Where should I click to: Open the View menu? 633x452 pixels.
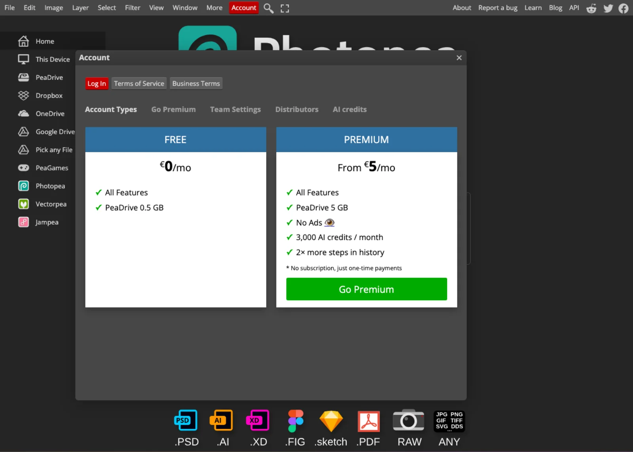point(156,8)
